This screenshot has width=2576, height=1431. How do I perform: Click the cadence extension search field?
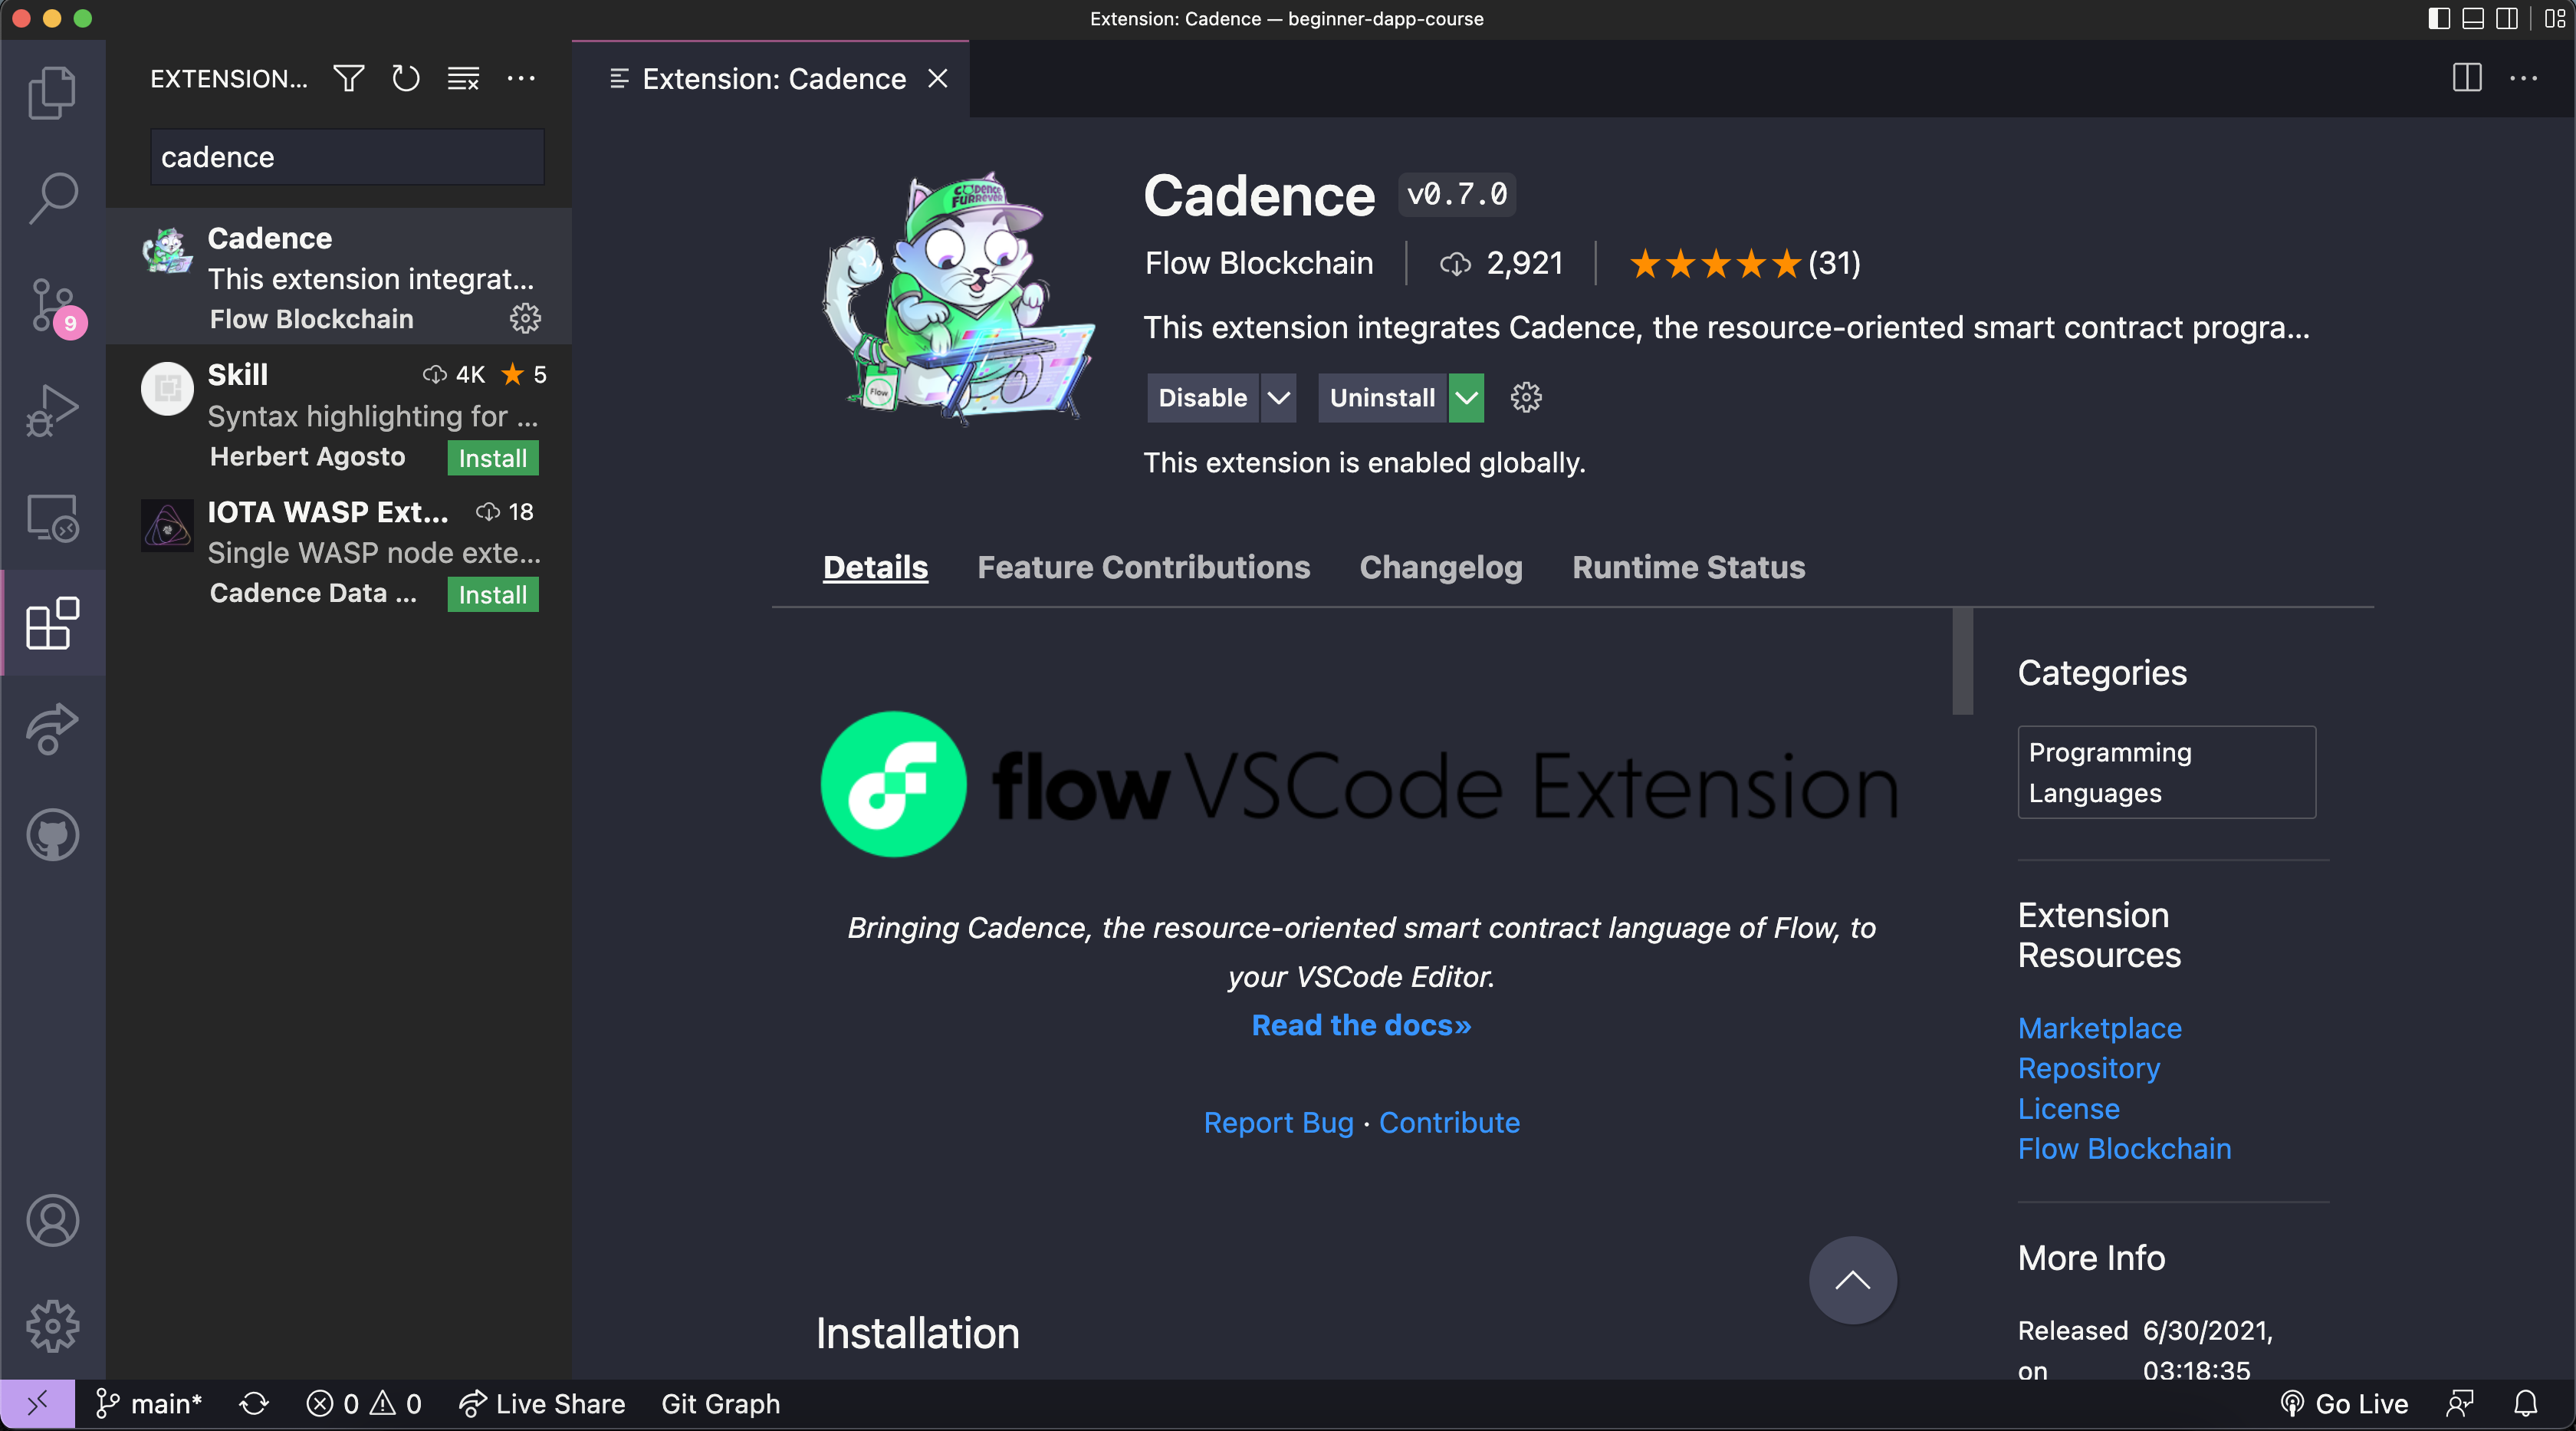[x=347, y=157]
